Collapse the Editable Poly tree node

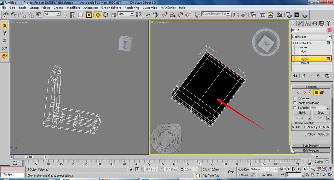pyautogui.click(x=294, y=43)
